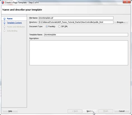Screen dimensions: 132x115
Task: Click the disabled Finish button
Action: tap(106, 111)
